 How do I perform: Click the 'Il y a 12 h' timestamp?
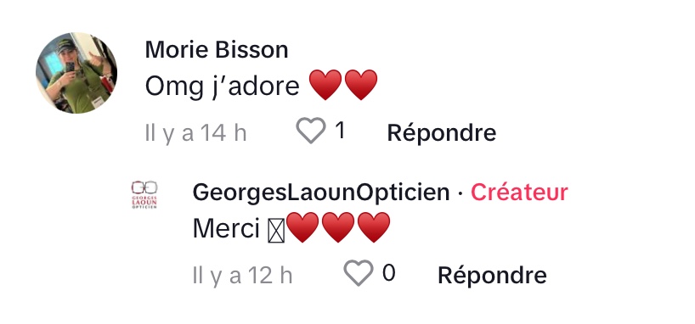[242, 276]
